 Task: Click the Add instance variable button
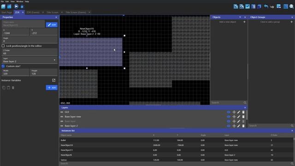click(52, 88)
